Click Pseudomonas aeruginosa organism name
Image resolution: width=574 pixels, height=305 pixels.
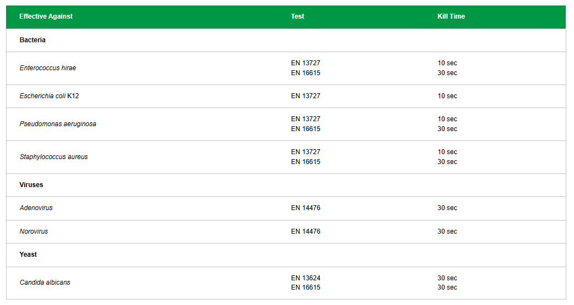(x=58, y=124)
